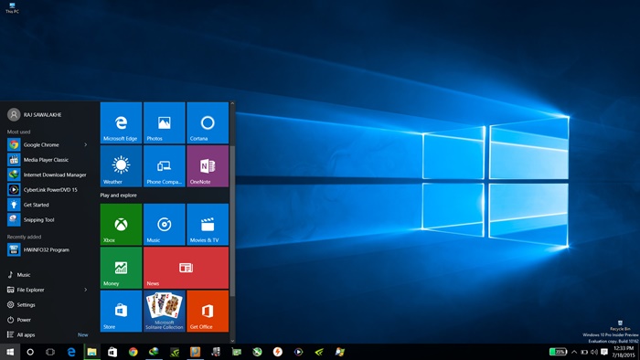
Task: Open Cortana search circle on taskbar
Action: [x=30, y=352]
